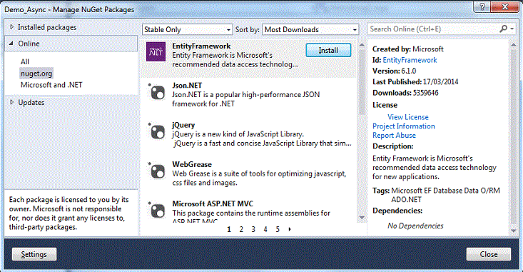
Task: Open the Project Information link
Action: pyautogui.click(x=404, y=126)
